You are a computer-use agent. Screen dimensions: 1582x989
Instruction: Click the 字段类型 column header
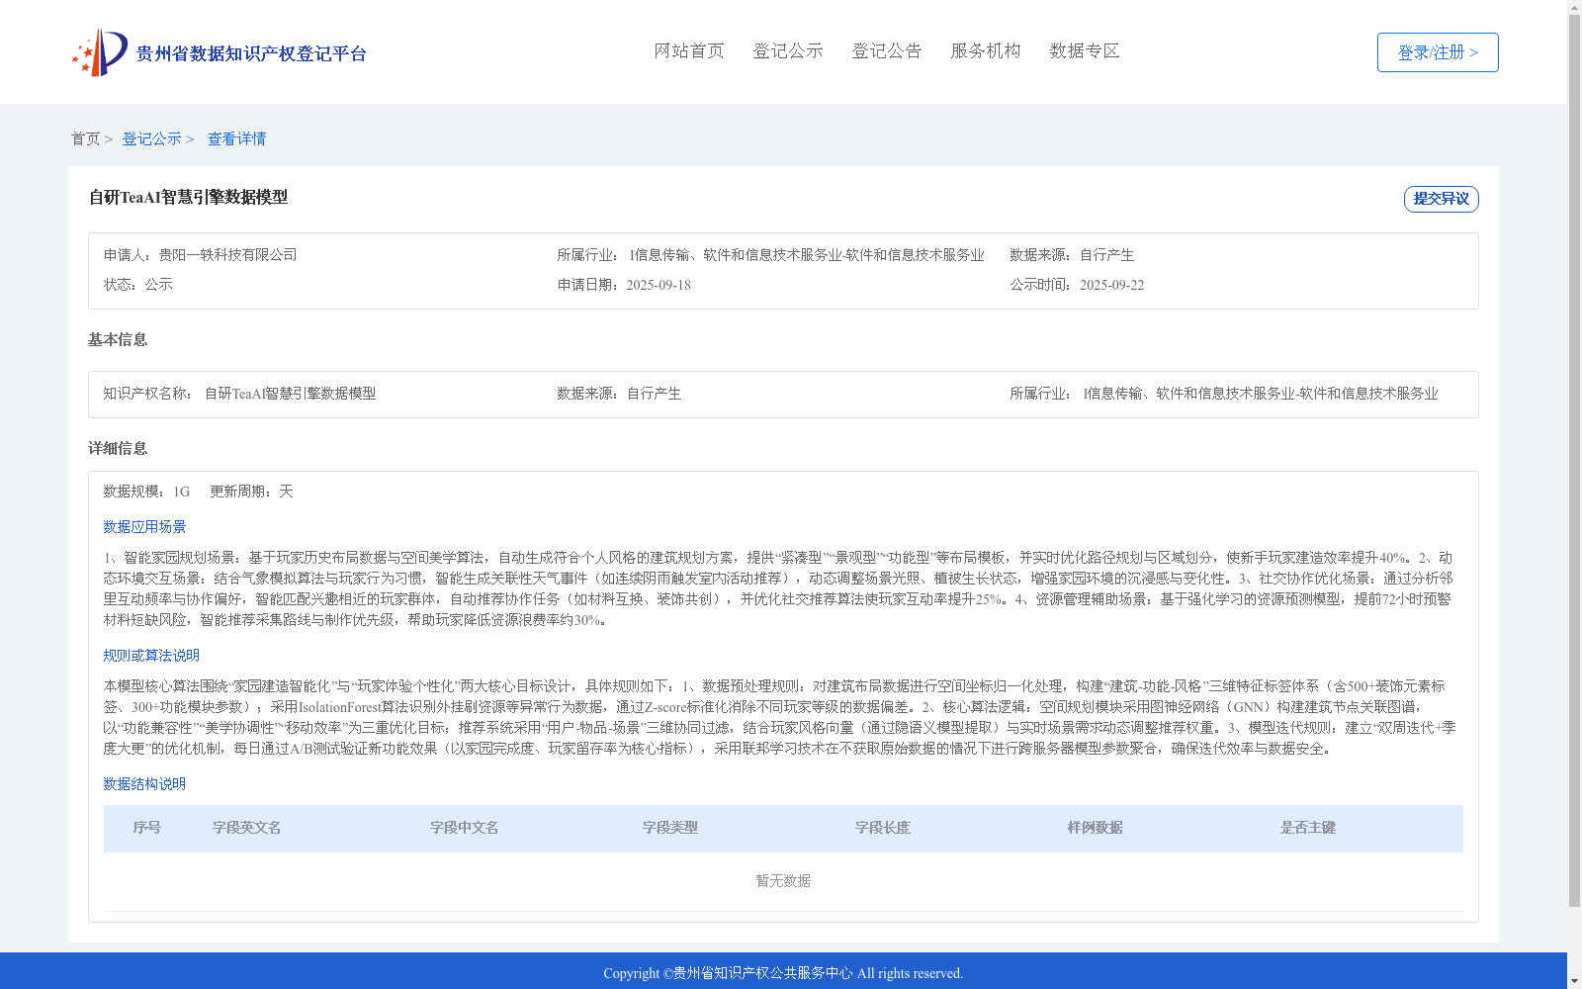click(x=670, y=828)
